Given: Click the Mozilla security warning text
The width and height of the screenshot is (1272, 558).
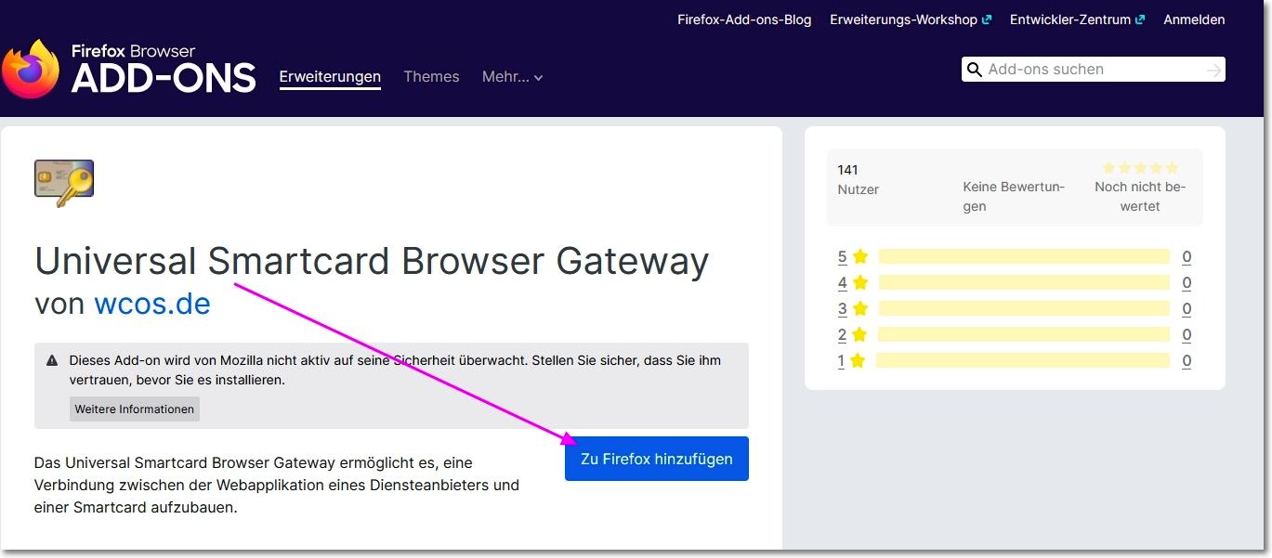Looking at the screenshot, I should point(395,370).
